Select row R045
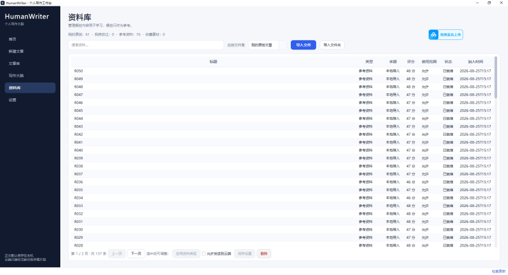The height and width of the screenshot is (275, 508). pyautogui.click(x=283, y=111)
